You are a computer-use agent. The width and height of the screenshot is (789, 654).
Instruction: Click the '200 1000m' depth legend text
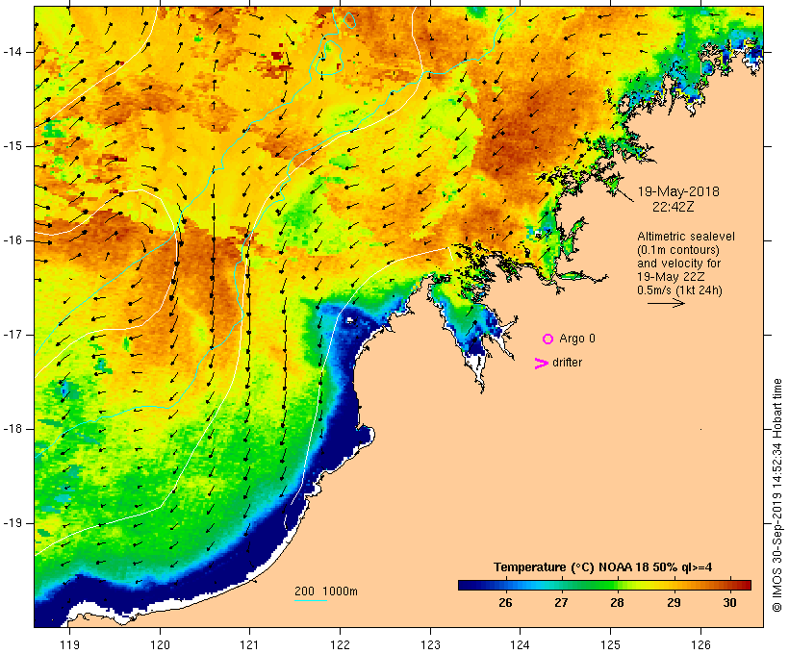[326, 591]
